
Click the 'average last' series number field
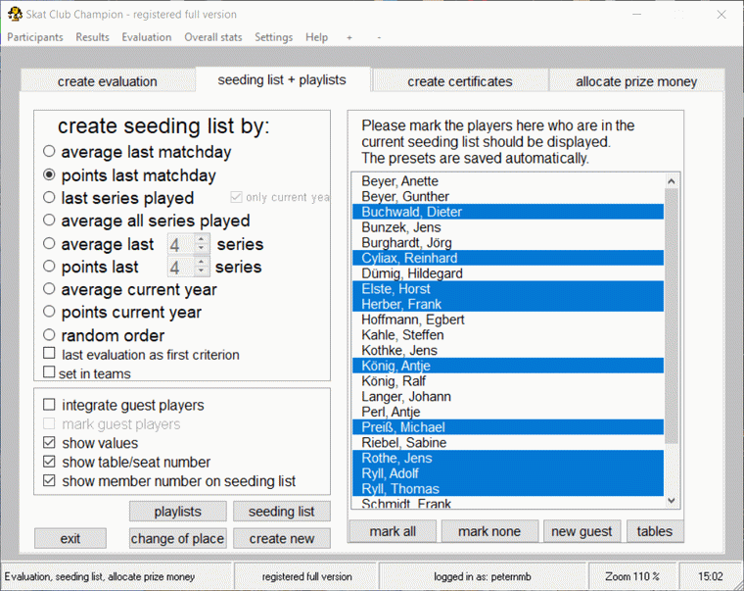181,244
